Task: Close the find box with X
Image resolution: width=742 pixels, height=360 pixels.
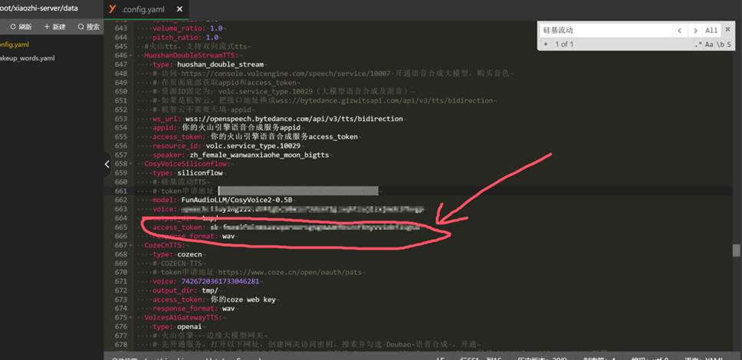Action: [728, 31]
